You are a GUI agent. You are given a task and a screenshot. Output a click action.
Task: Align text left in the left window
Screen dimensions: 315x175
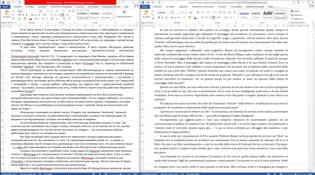click(x=52, y=15)
